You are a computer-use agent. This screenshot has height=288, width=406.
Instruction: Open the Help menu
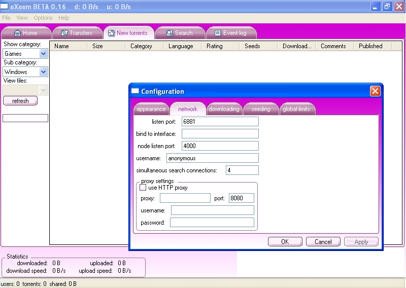coord(64,18)
